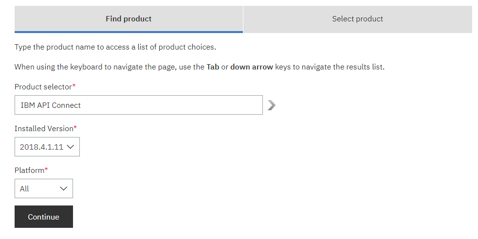Click the Platform field label

[31, 170]
